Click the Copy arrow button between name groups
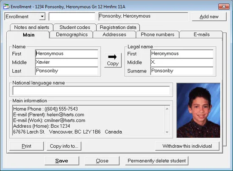Viewport: 233px width, 171px height. (113, 60)
